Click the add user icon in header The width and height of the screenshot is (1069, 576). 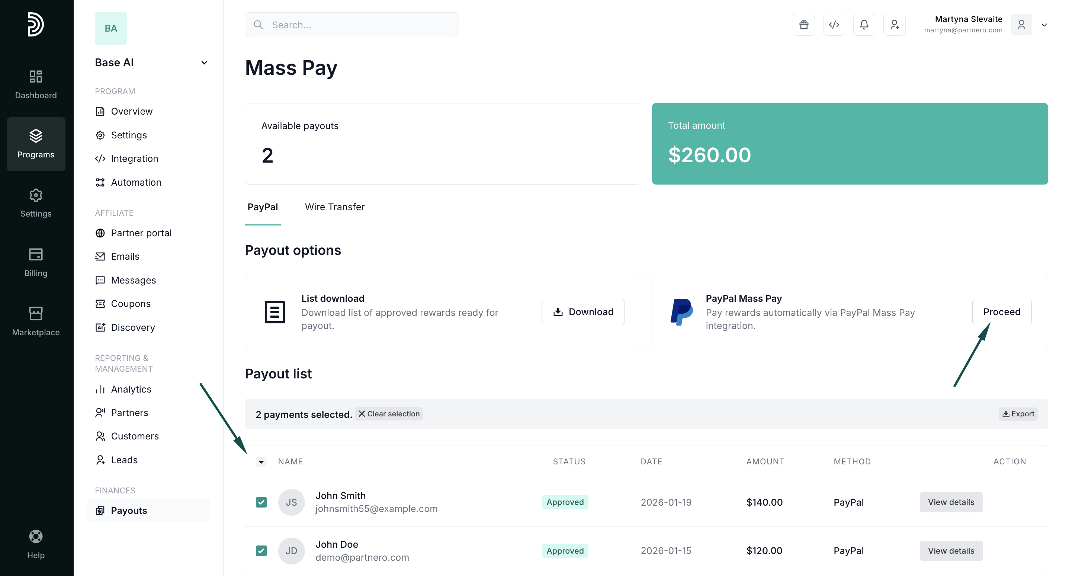894,25
